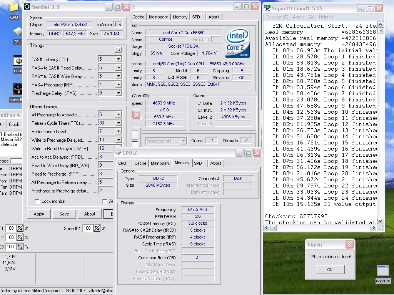The width and height of the screenshot is (394, 295).
Task: Click the Checksum: AB7D7998 line
Action: coord(296,216)
